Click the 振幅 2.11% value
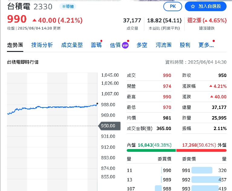This screenshot has width=232, height=191. [x=220, y=129]
